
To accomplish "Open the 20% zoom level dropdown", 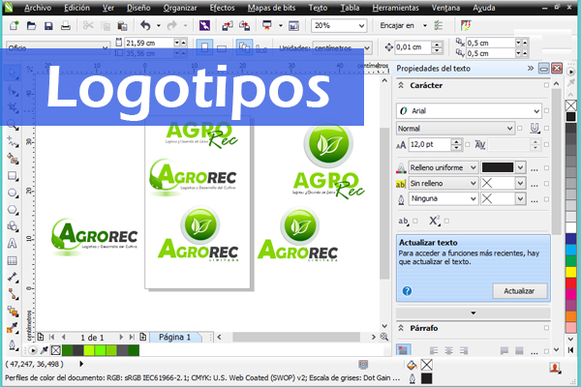I will click(x=361, y=25).
